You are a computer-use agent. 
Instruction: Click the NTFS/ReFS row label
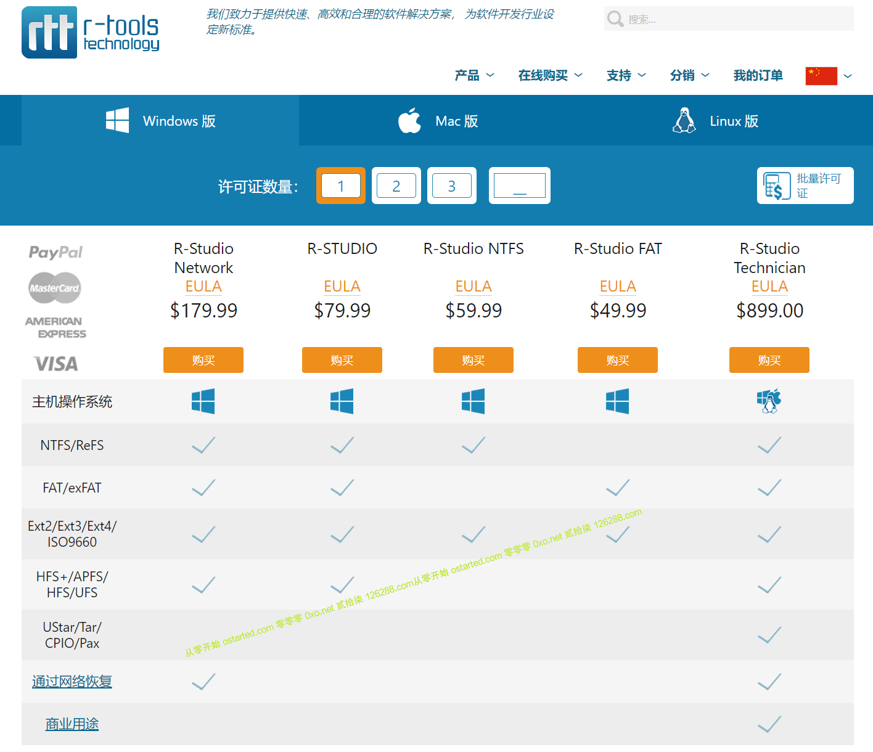[x=72, y=445]
